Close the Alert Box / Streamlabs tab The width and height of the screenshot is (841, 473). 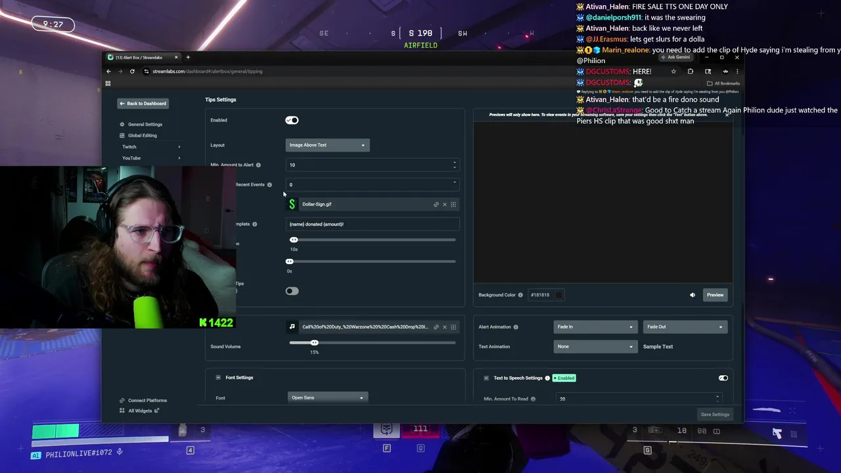point(176,57)
